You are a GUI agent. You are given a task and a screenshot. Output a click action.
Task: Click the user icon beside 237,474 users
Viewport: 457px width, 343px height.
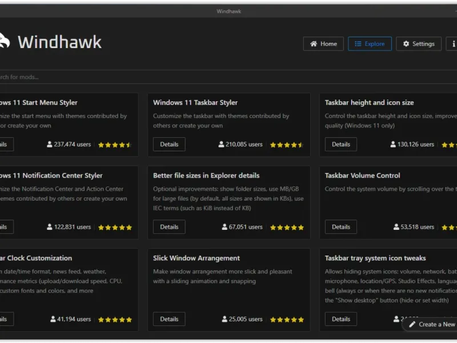tap(50, 144)
